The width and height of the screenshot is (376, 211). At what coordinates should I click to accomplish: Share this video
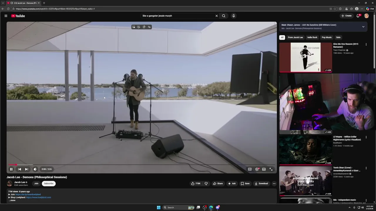tap(218, 183)
